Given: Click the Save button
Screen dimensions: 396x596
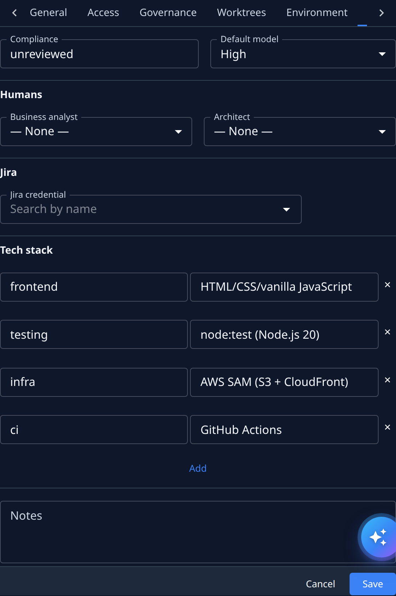Looking at the screenshot, I should [373, 584].
